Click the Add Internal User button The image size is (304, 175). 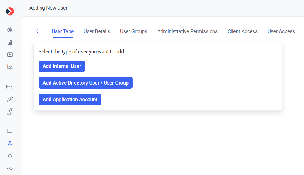click(x=62, y=66)
